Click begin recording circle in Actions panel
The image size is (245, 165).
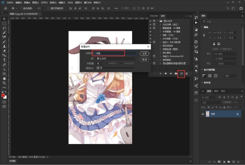click(165, 73)
